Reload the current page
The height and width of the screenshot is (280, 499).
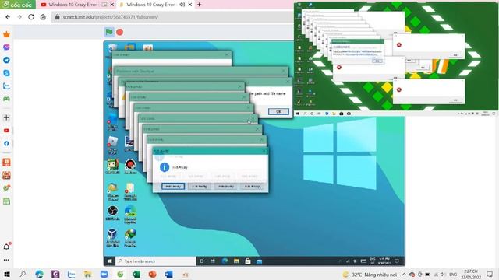(x=31, y=17)
